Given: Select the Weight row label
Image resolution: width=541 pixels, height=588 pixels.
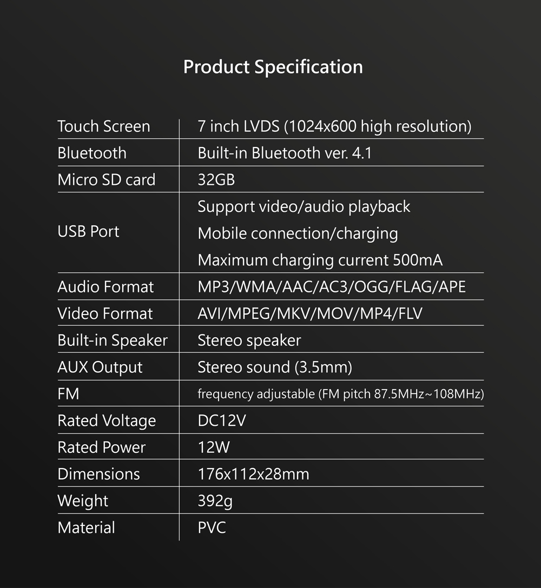Looking at the screenshot, I should click(x=83, y=502).
